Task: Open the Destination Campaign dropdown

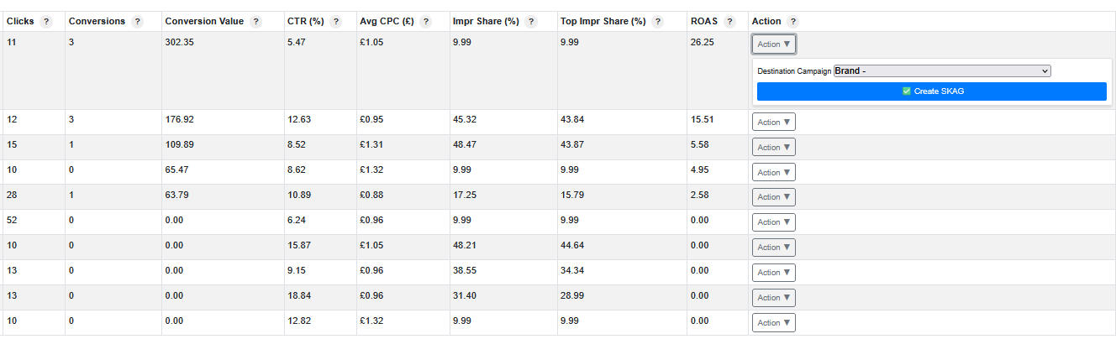Action: coord(941,71)
